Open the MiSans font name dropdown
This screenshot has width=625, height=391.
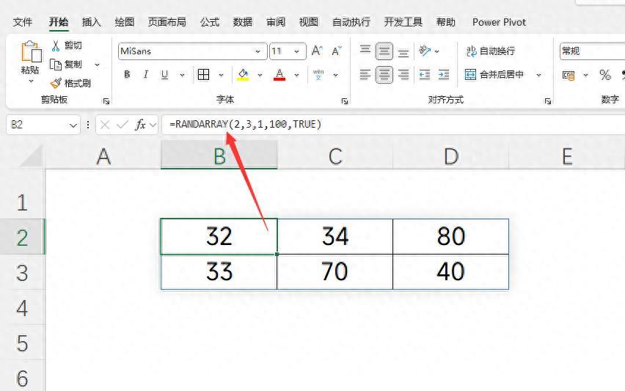click(x=257, y=51)
